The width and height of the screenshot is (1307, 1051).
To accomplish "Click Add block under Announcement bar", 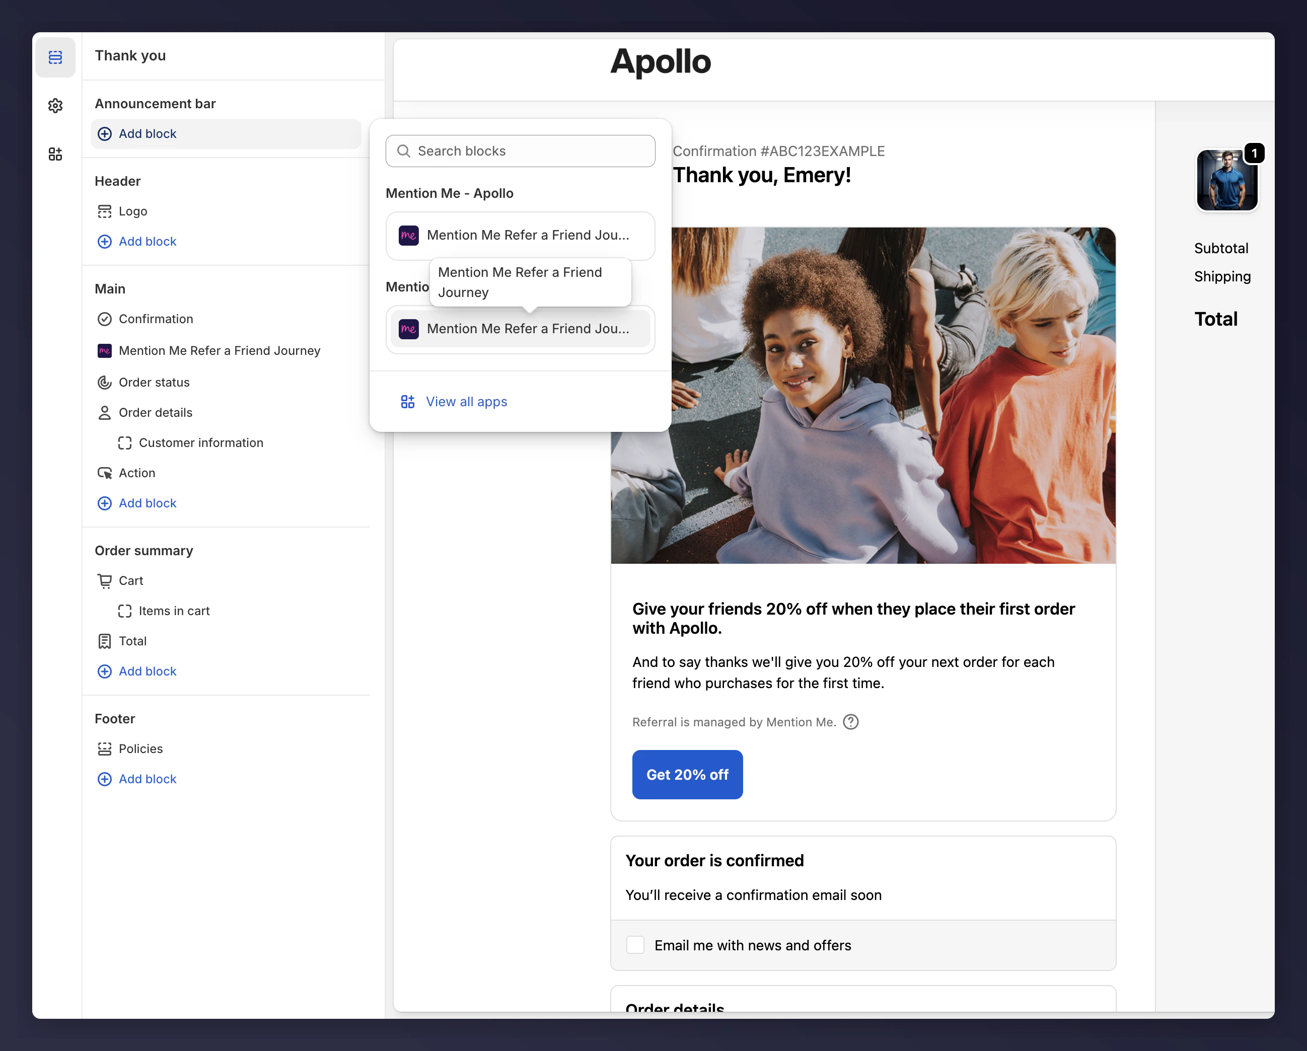I will tap(226, 134).
